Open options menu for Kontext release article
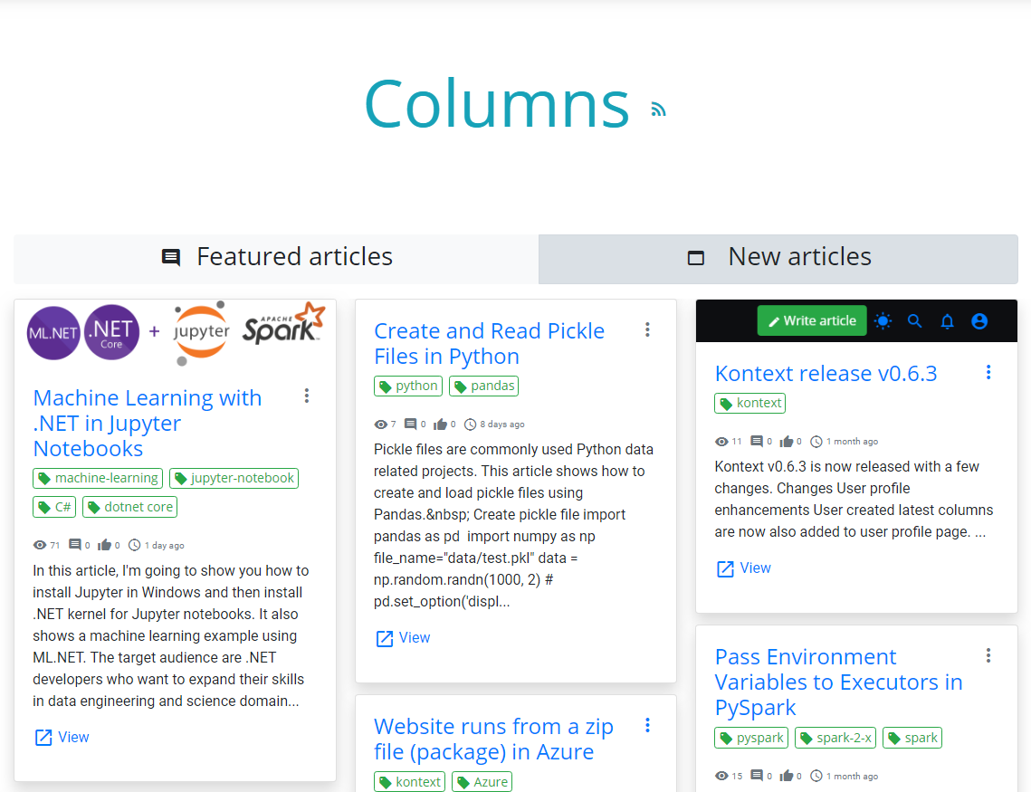Viewport: 1031px width, 792px height. (988, 372)
